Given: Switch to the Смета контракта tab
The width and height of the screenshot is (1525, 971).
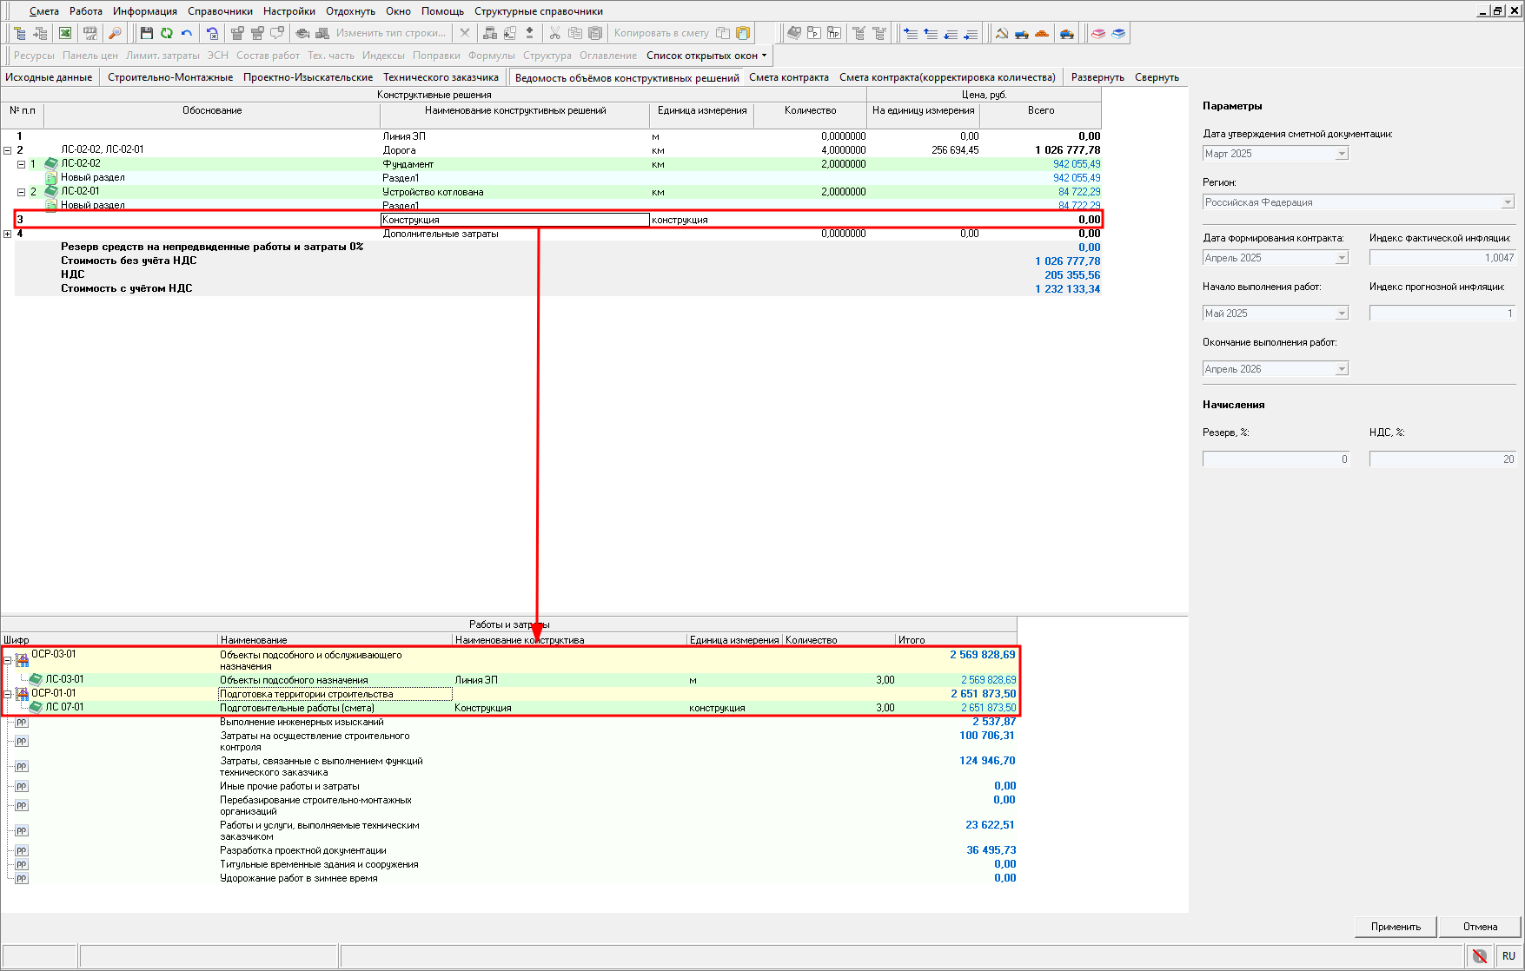Looking at the screenshot, I should click(788, 77).
